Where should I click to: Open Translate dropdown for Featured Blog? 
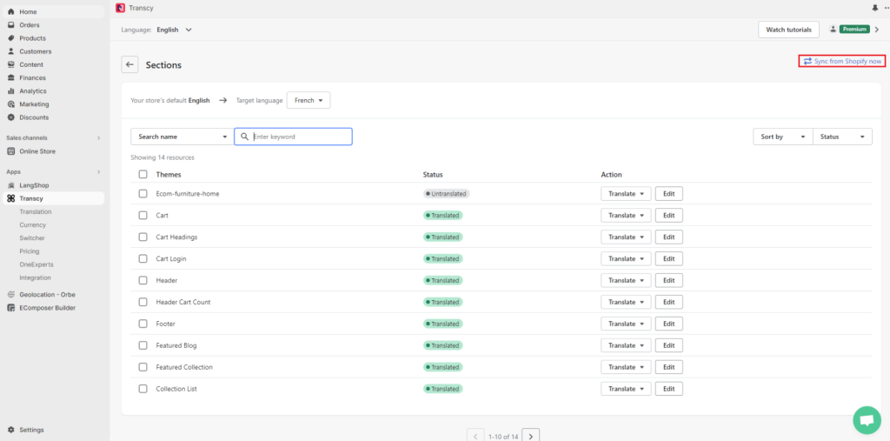pos(626,345)
